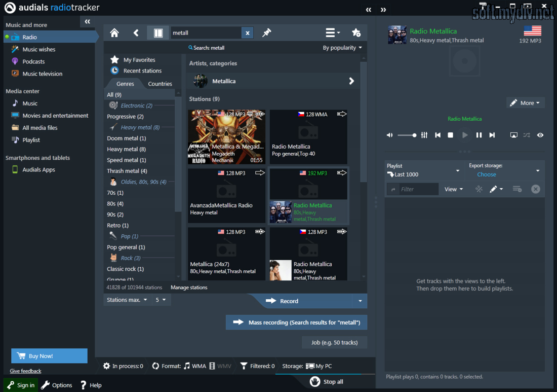The image size is (557, 392).
Task: Select Movies and entertainment
Action: [x=55, y=115]
